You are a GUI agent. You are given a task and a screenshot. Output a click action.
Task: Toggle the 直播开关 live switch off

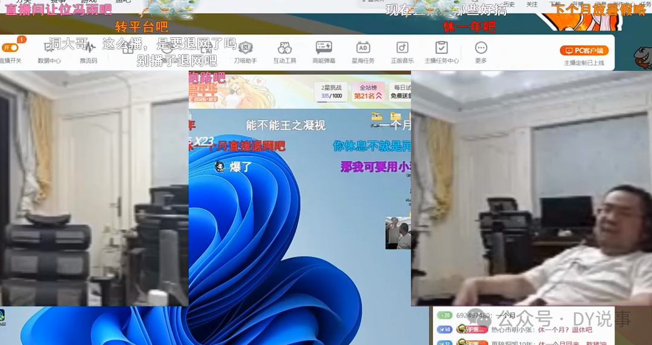pyautogui.click(x=11, y=48)
